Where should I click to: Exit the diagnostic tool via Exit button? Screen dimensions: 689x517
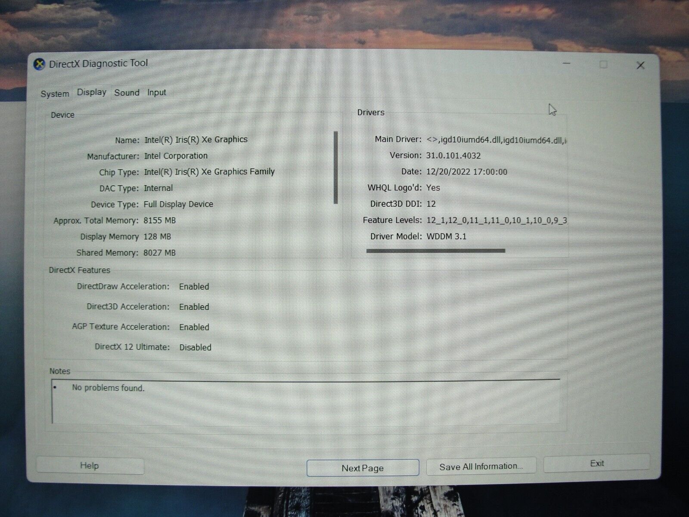(x=597, y=464)
